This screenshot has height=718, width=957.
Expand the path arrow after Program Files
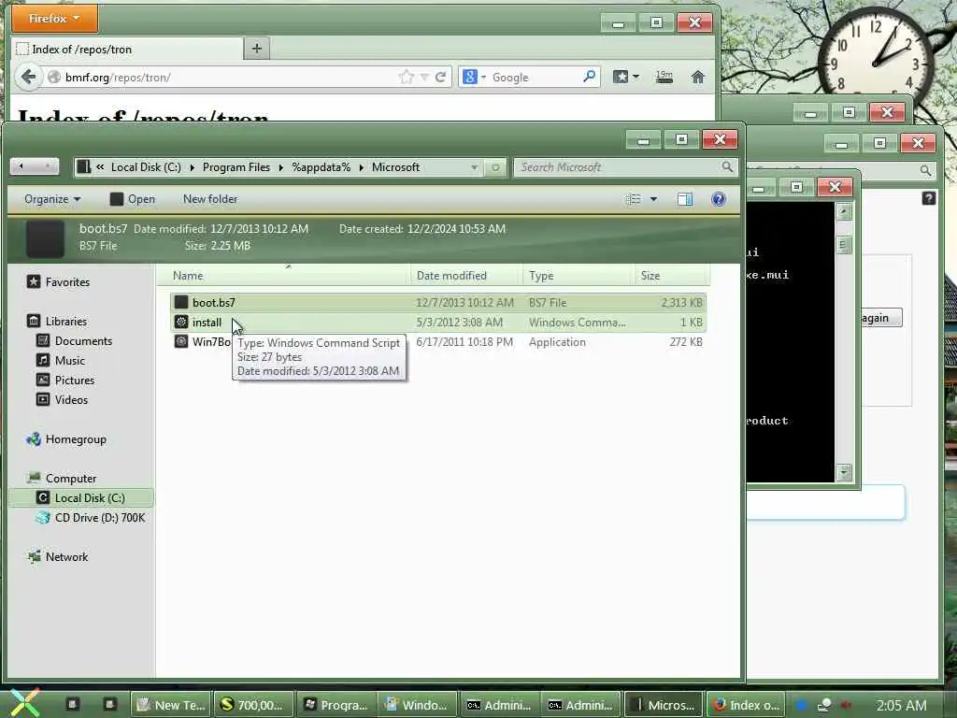coord(280,167)
